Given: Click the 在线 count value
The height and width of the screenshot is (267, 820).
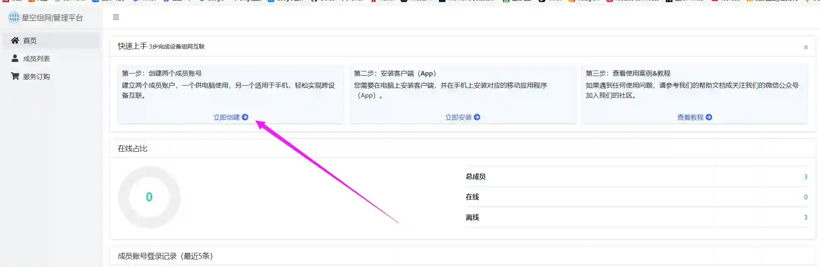Looking at the screenshot, I should pyautogui.click(x=805, y=197).
